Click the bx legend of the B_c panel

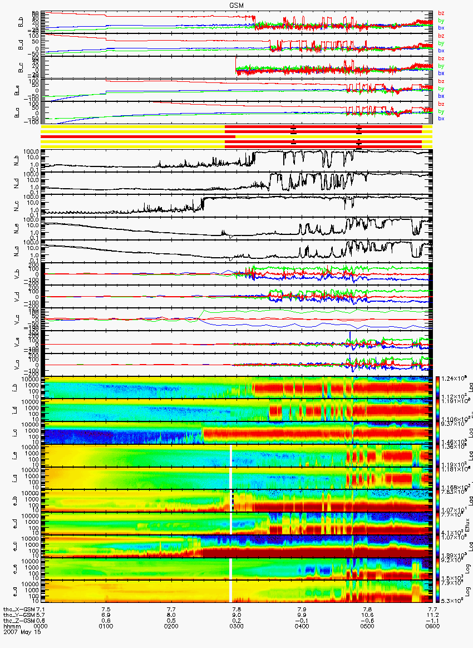441,73
